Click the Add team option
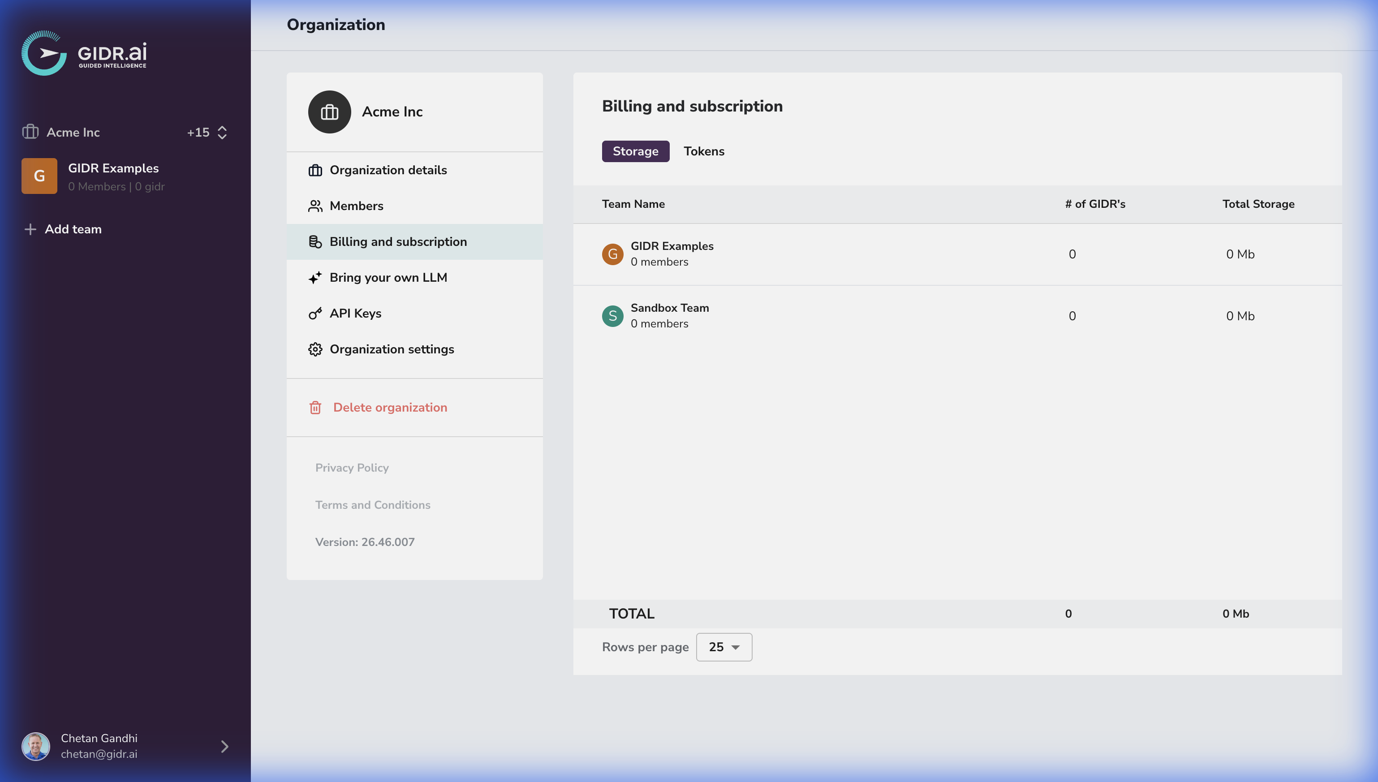 (x=73, y=229)
